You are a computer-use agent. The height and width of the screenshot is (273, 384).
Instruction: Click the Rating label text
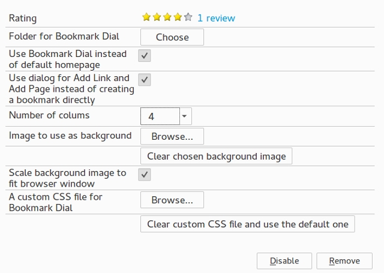pyautogui.click(x=23, y=18)
